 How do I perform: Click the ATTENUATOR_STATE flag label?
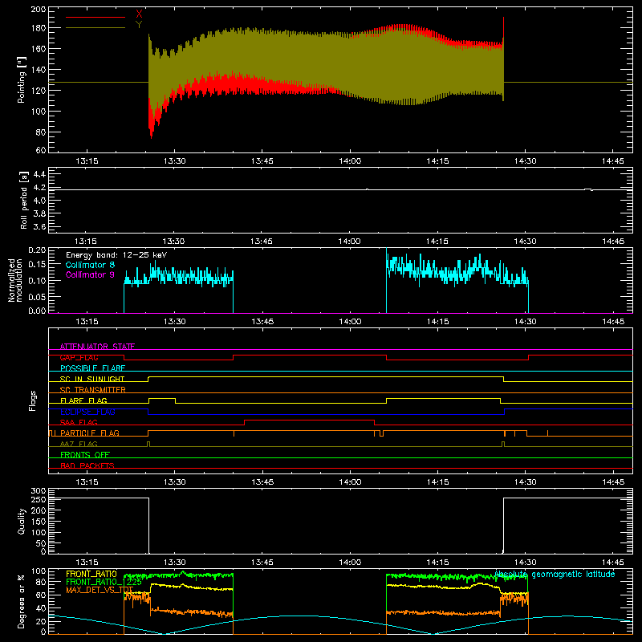(97, 347)
